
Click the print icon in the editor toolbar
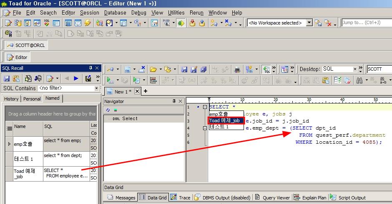click(x=237, y=69)
